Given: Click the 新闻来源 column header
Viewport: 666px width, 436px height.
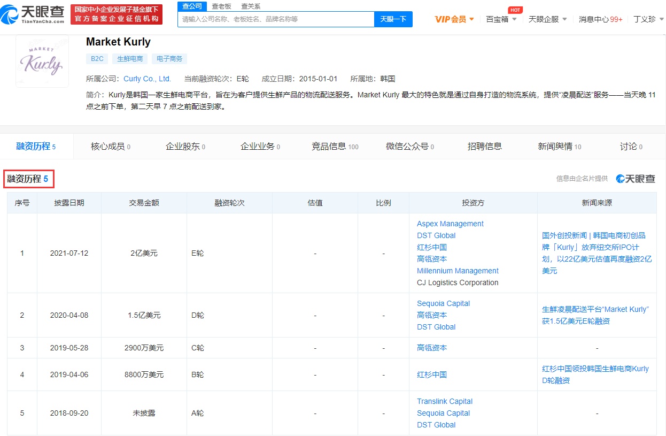Looking at the screenshot, I should click(x=597, y=203).
